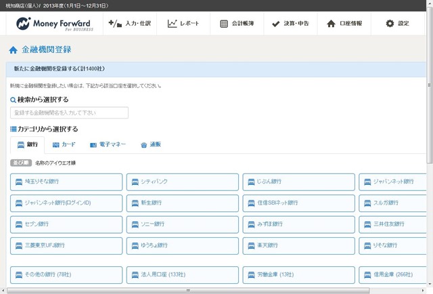Select じぶん銀行
Screen dimensions: 433x294
pyautogui.click(x=299, y=182)
